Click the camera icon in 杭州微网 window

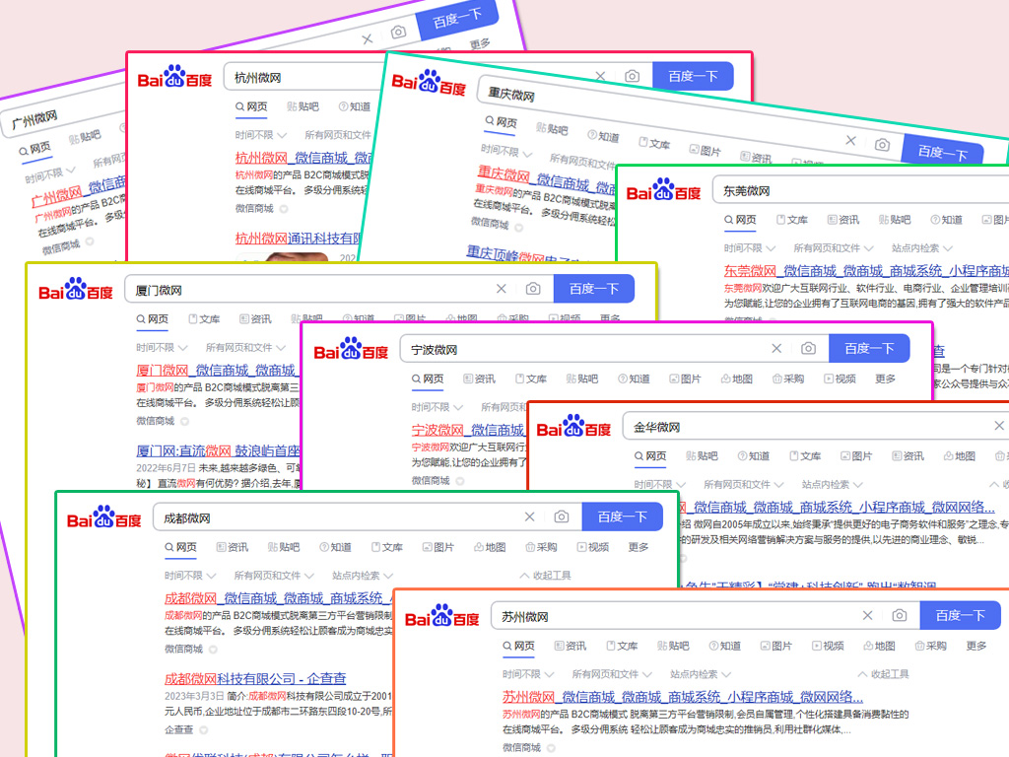point(632,76)
